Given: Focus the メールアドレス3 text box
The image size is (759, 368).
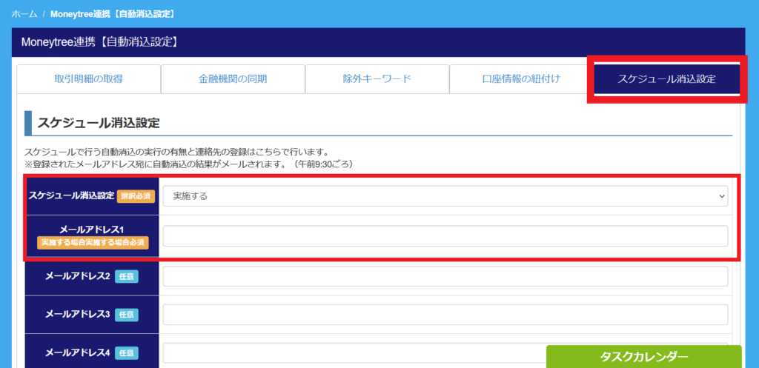Looking at the screenshot, I should pyautogui.click(x=445, y=315).
